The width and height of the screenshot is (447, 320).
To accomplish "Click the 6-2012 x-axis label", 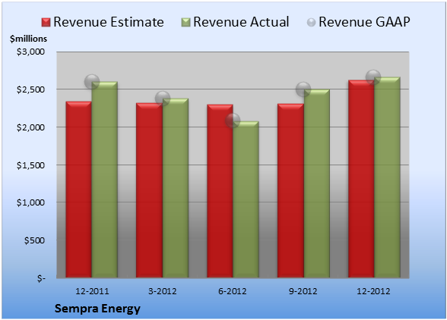I will coord(233,291).
